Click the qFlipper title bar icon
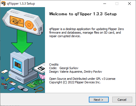 click(3, 4)
